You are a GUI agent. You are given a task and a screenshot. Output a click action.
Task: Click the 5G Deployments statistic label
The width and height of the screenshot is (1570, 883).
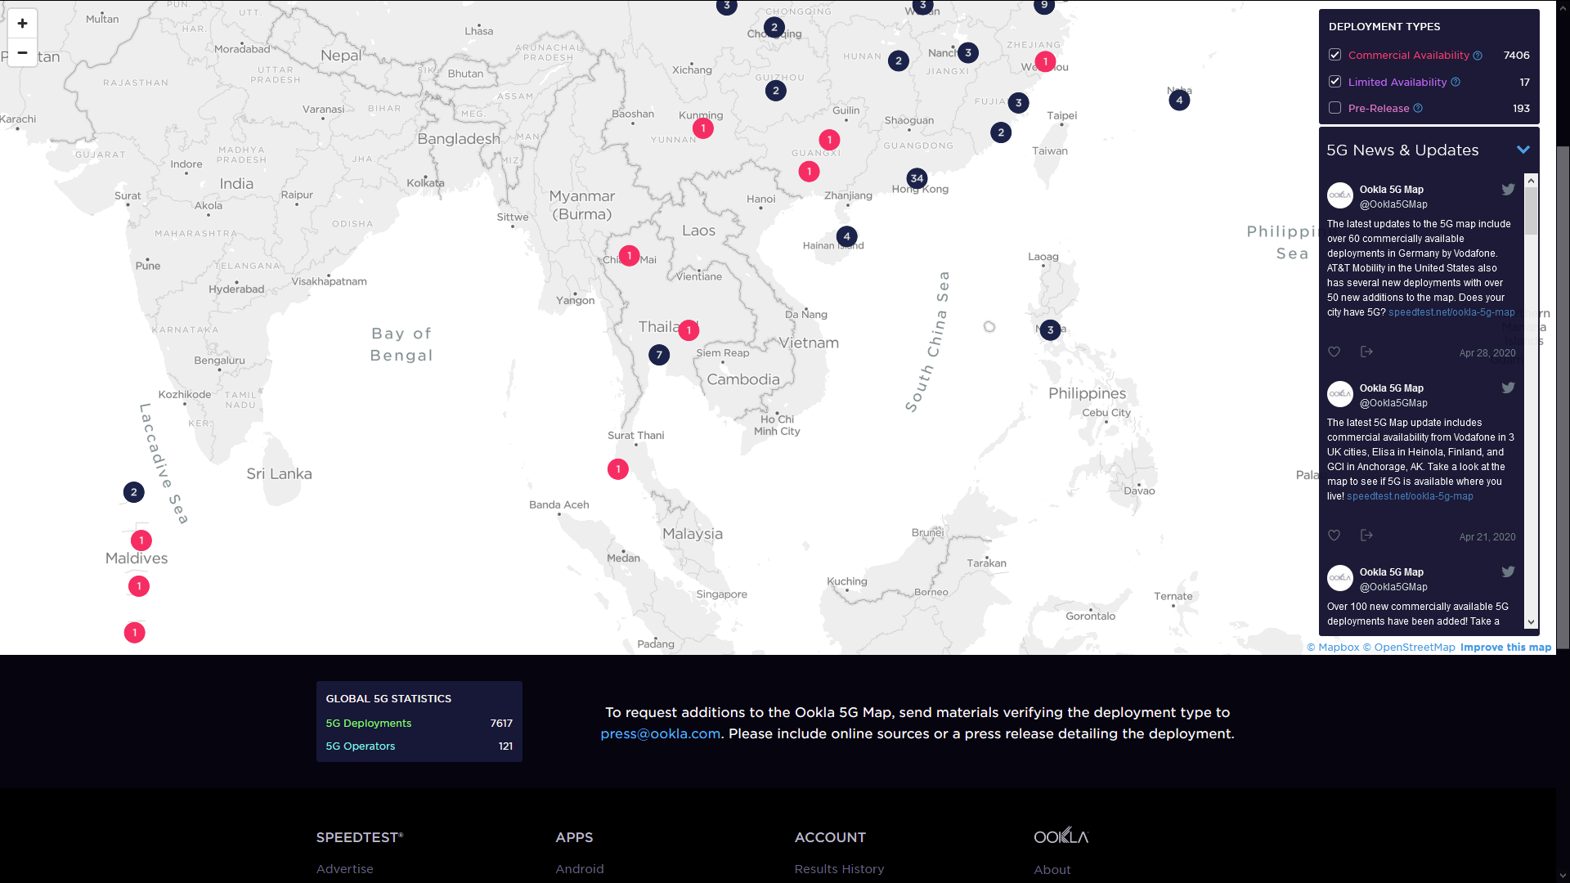[369, 724]
